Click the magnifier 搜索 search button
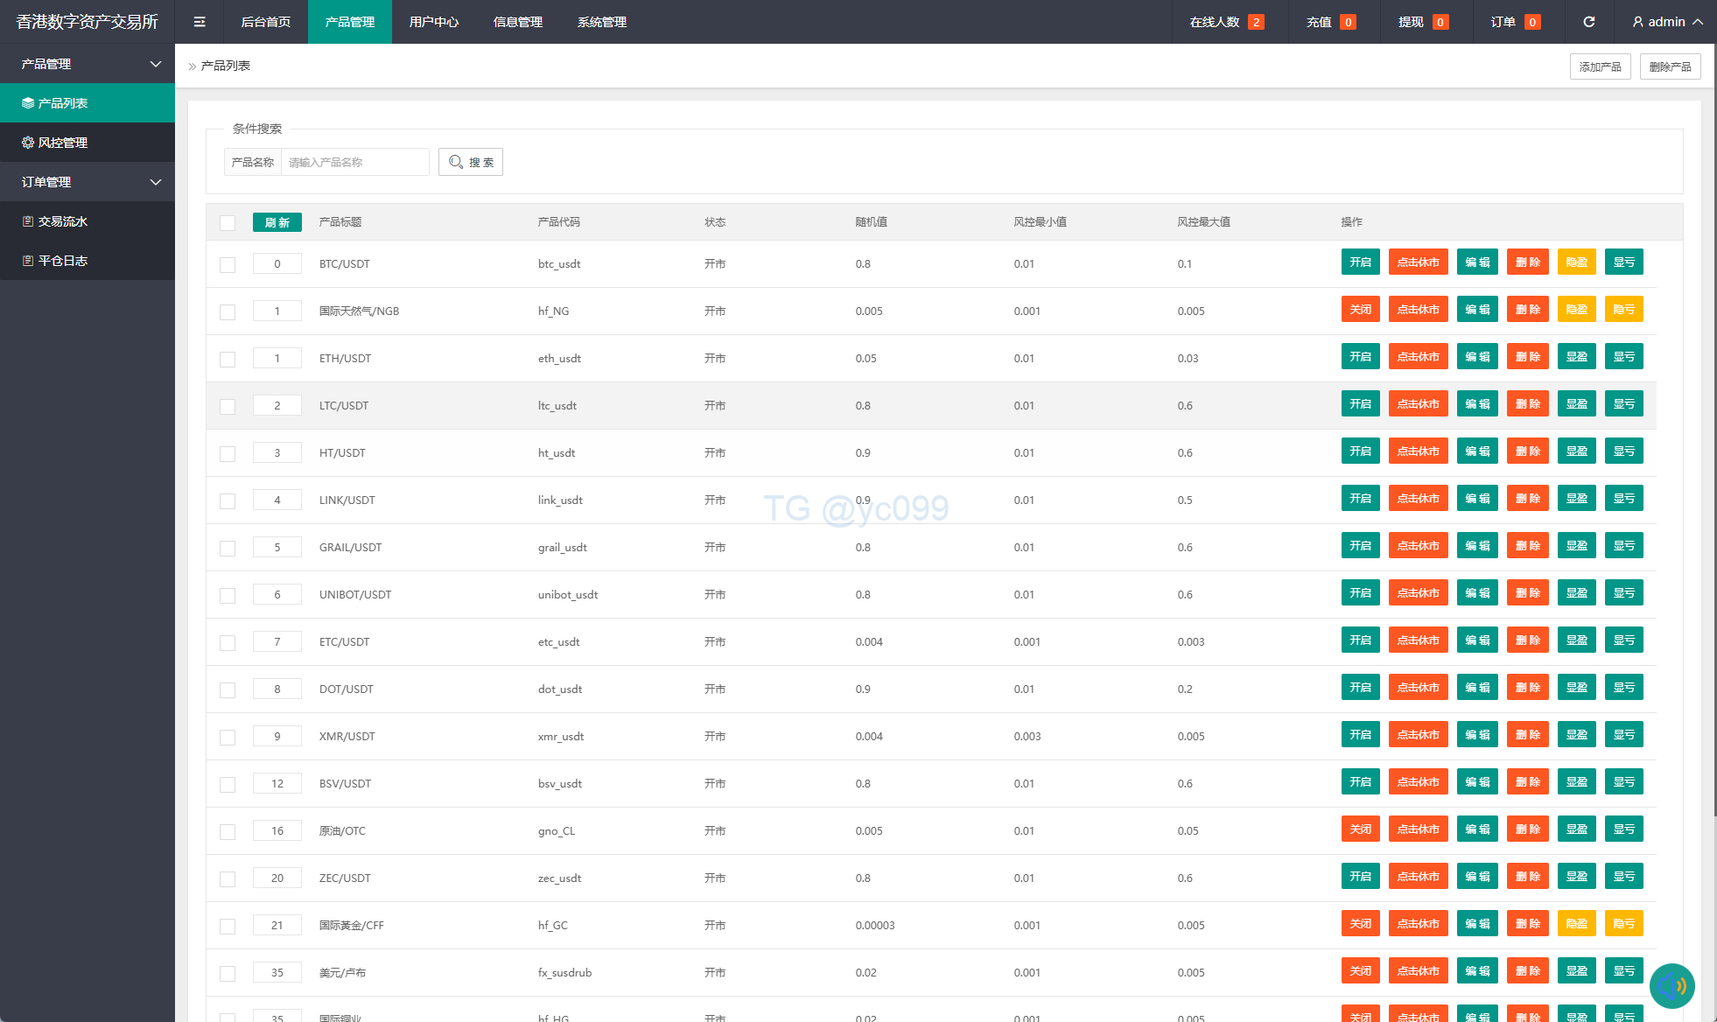Screen dimensions: 1717x1022 (471, 162)
